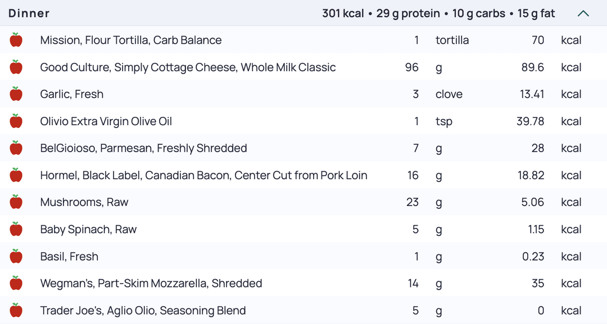This screenshot has width=607, height=324.
Task: Collapse the Dinner section chevron
Action: [583, 13]
